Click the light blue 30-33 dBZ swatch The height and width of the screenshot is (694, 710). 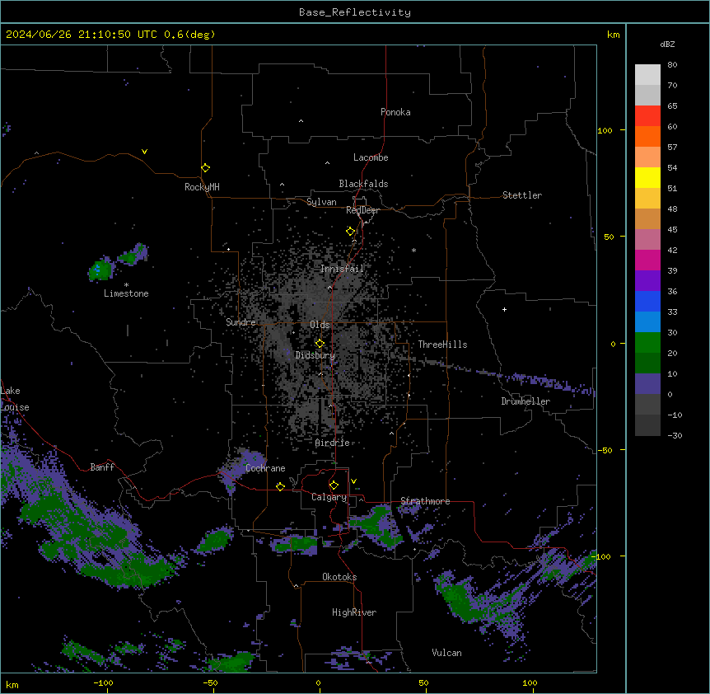tap(647, 322)
